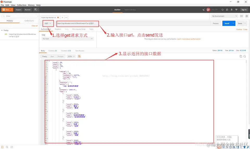Switch to the Team Library tab

click(130, 10)
